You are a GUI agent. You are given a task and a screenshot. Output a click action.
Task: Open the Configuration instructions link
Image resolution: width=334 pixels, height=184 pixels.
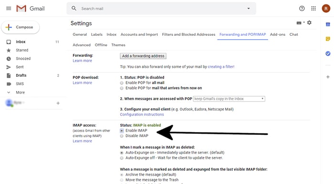tap(142, 114)
